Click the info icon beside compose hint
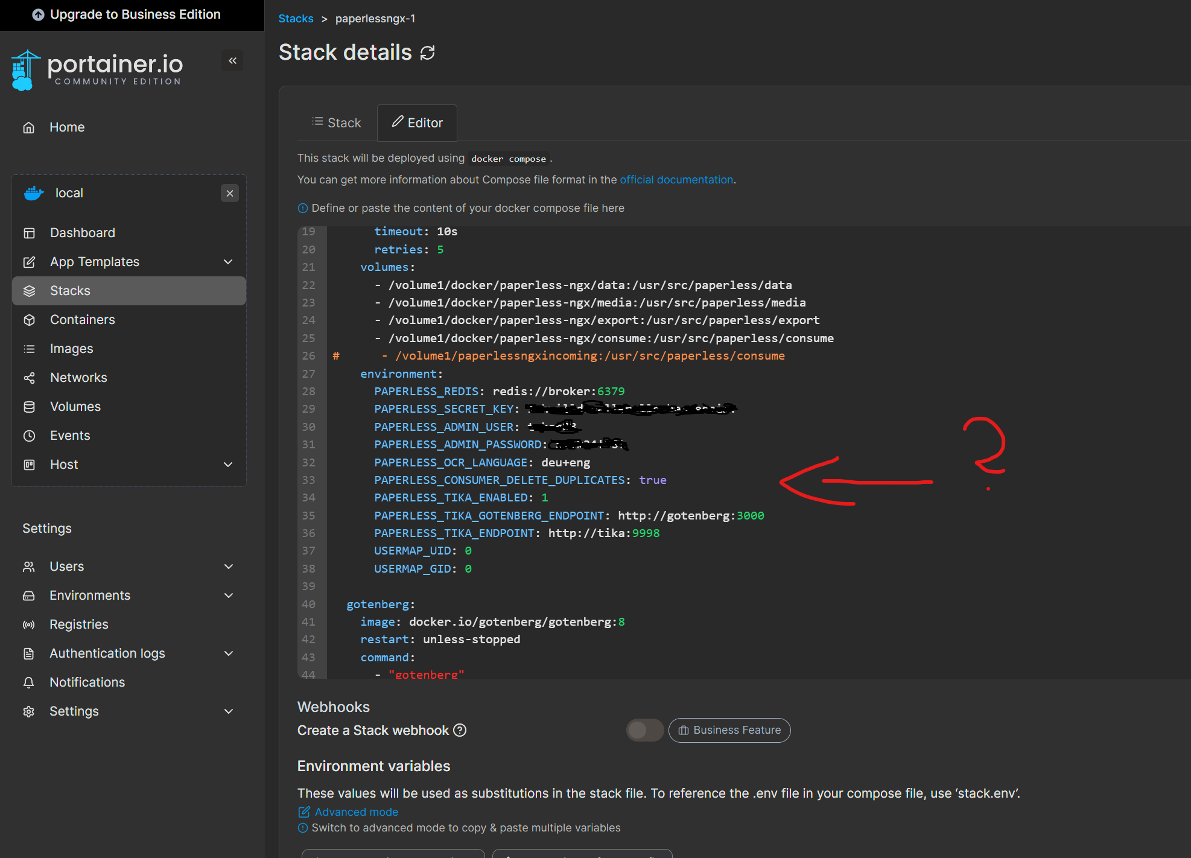 (x=303, y=208)
